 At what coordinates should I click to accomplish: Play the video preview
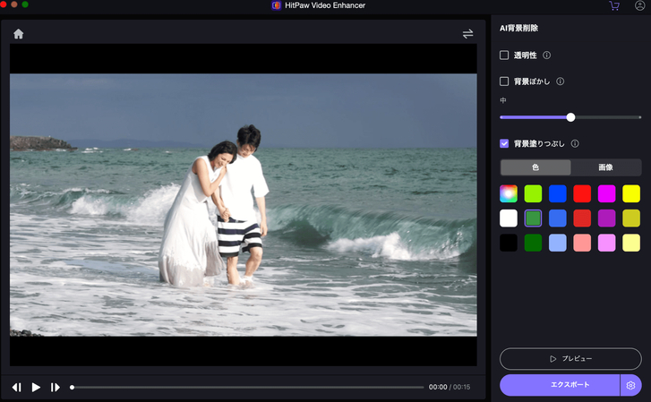[x=37, y=387]
